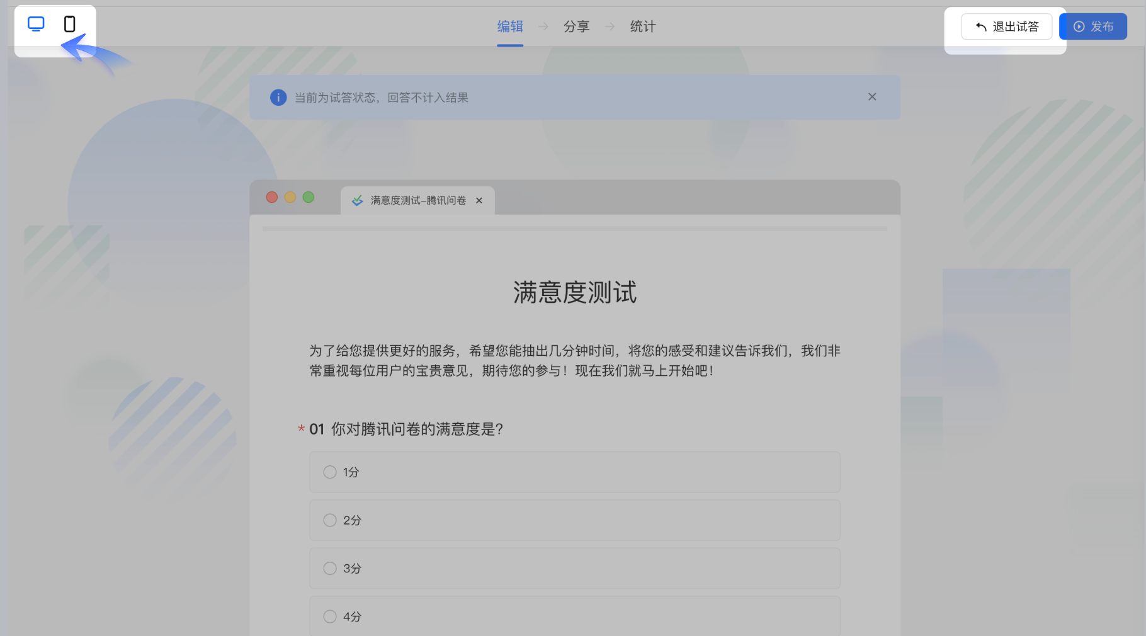Dismiss the trial-answer notice banner

click(x=872, y=97)
